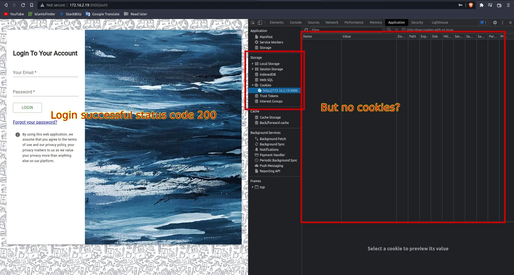514x275 pixels.
Task: Open the IslamicFinder bookmark
Action: 42,14
